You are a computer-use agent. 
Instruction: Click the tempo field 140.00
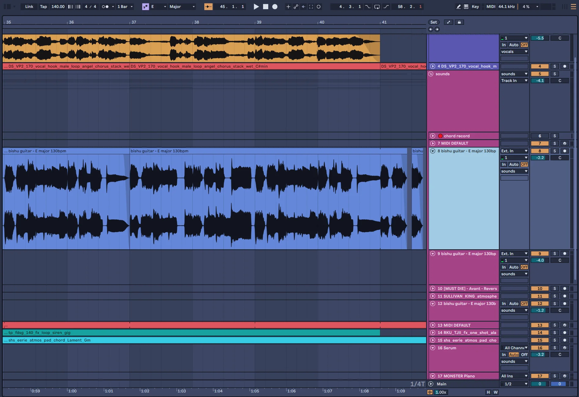point(58,7)
